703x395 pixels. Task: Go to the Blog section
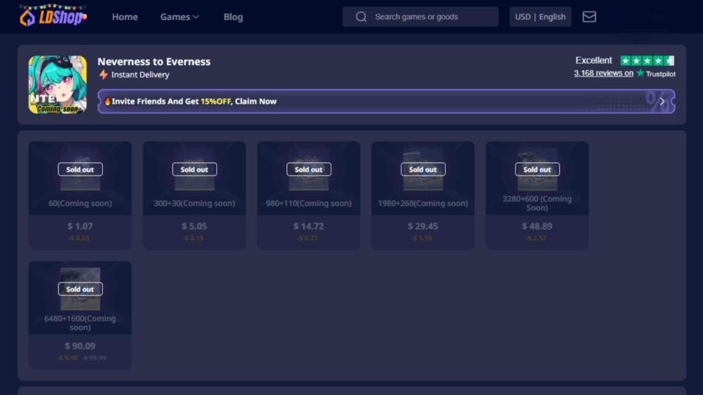tap(233, 16)
